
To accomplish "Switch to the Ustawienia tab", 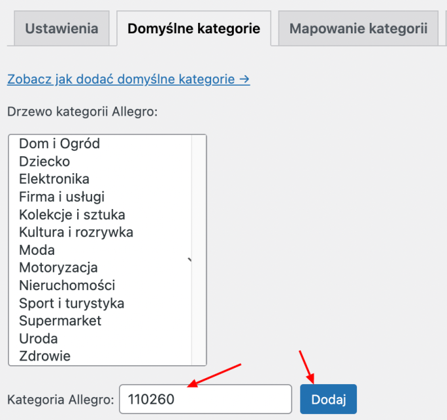I will [61, 28].
